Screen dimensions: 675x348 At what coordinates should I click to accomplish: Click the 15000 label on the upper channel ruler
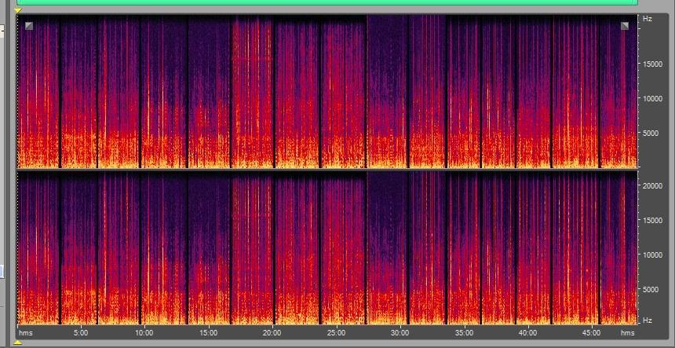652,64
